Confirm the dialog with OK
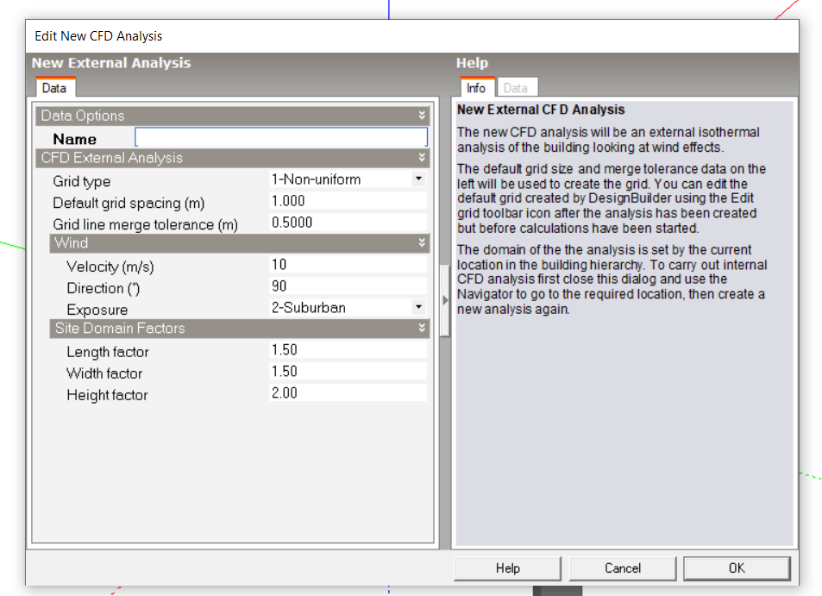 tap(737, 568)
